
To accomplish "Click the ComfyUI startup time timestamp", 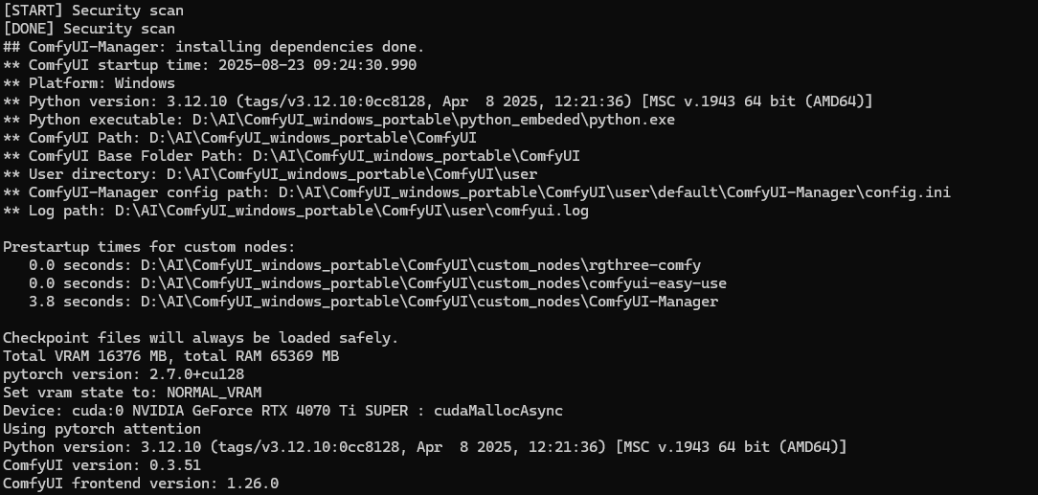I will tap(317, 65).
